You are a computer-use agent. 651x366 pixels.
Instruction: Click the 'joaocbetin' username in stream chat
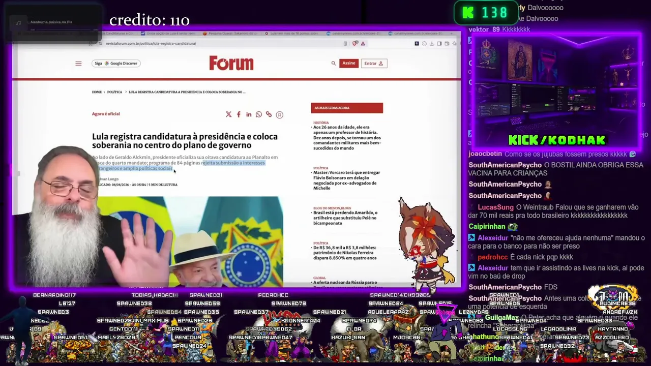tap(485, 154)
